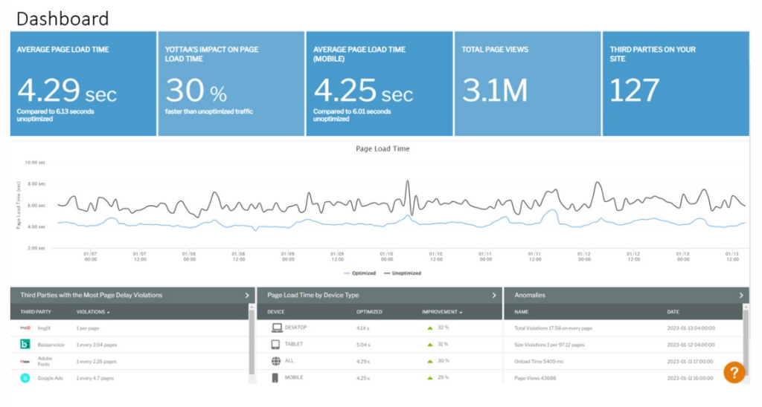The height and width of the screenshot is (407, 762).
Task: Click the Google Ads logo icon
Action: [x=25, y=377]
